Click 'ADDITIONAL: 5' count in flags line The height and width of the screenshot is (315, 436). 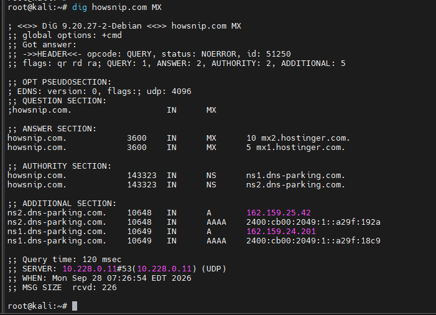coord(313,63)
